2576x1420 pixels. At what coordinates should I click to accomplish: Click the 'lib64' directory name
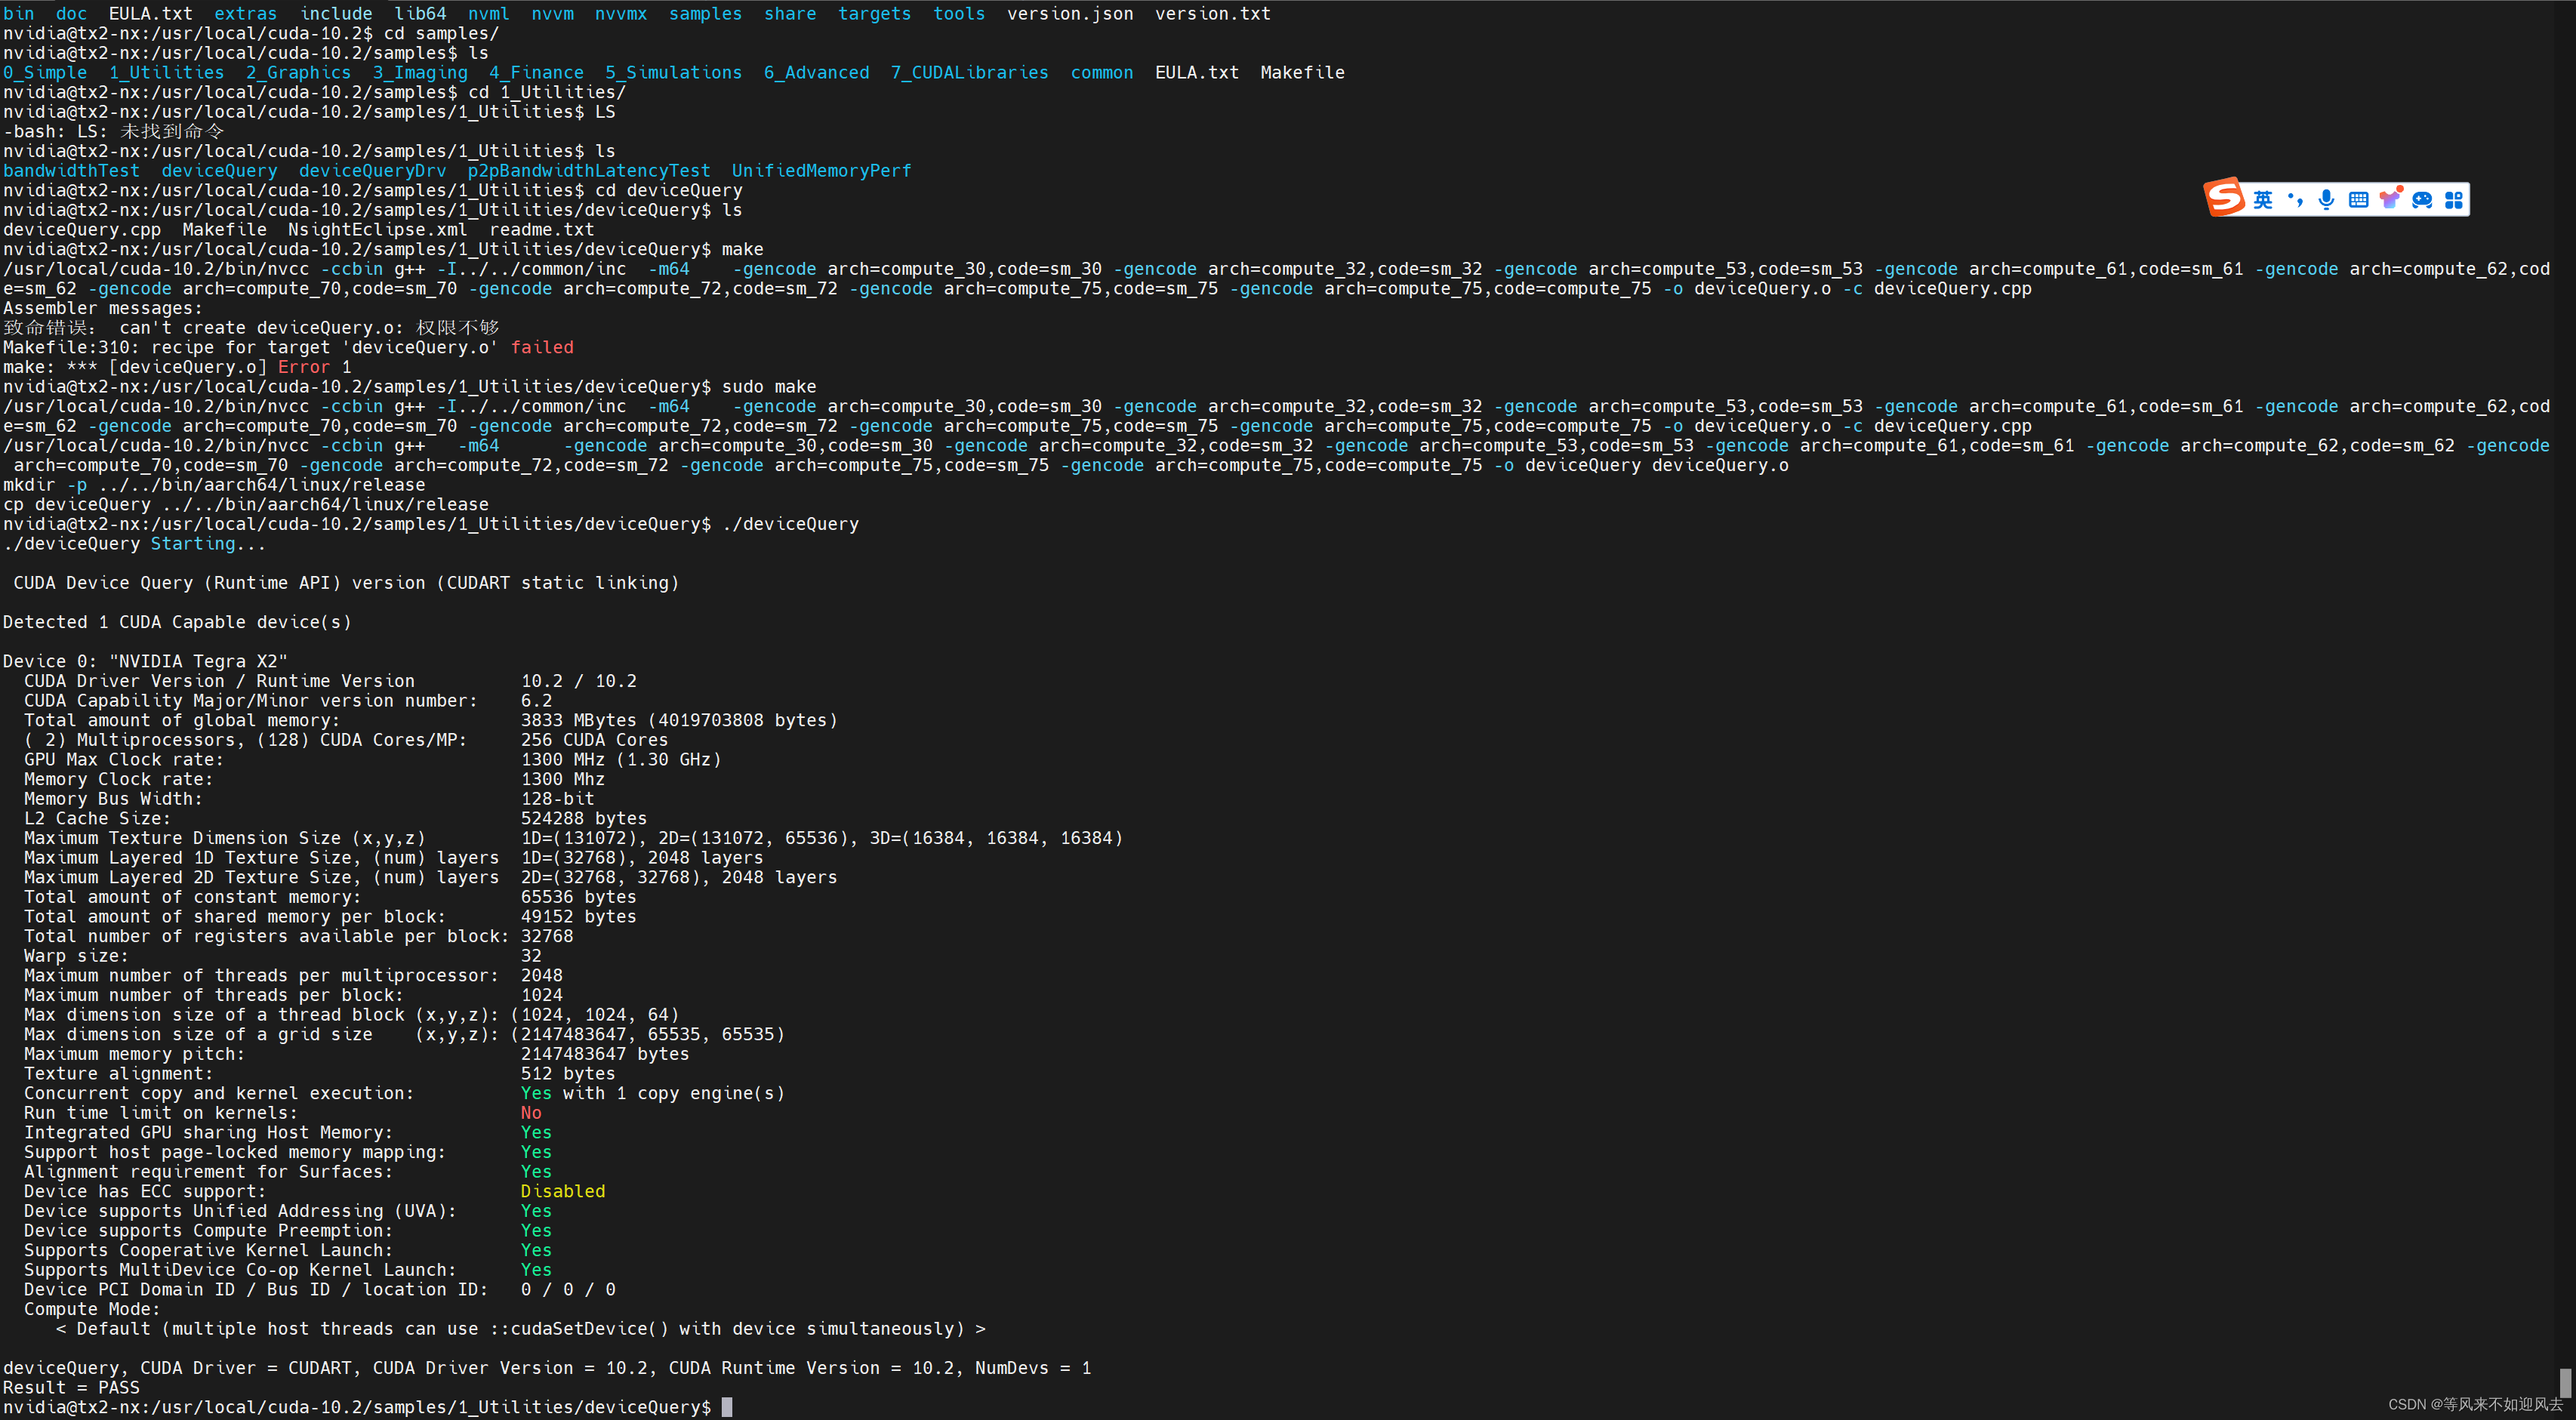pos(420,14)
